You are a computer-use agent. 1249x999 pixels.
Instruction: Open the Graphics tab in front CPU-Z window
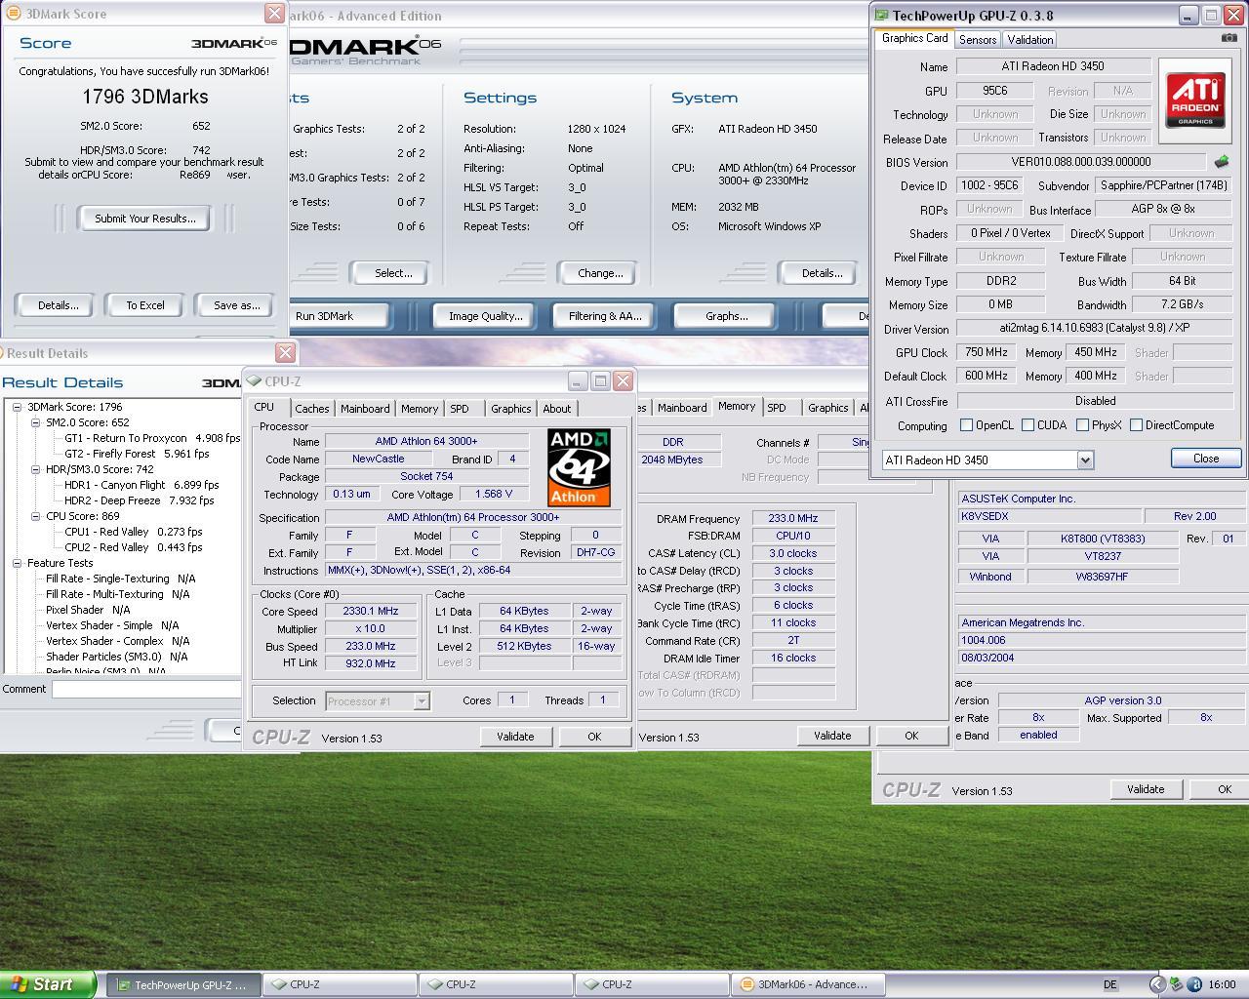tap(511, 409)
